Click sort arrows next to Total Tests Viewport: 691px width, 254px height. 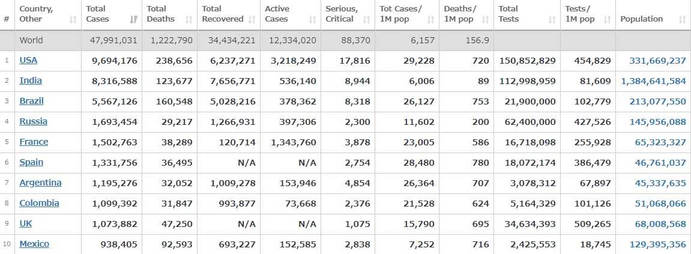552,20
